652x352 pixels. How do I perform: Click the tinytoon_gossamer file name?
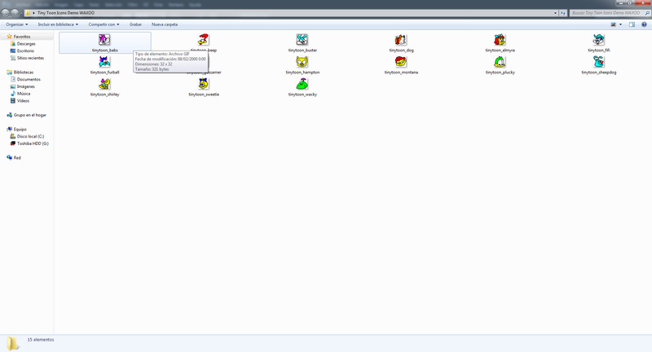coord(204,73)
